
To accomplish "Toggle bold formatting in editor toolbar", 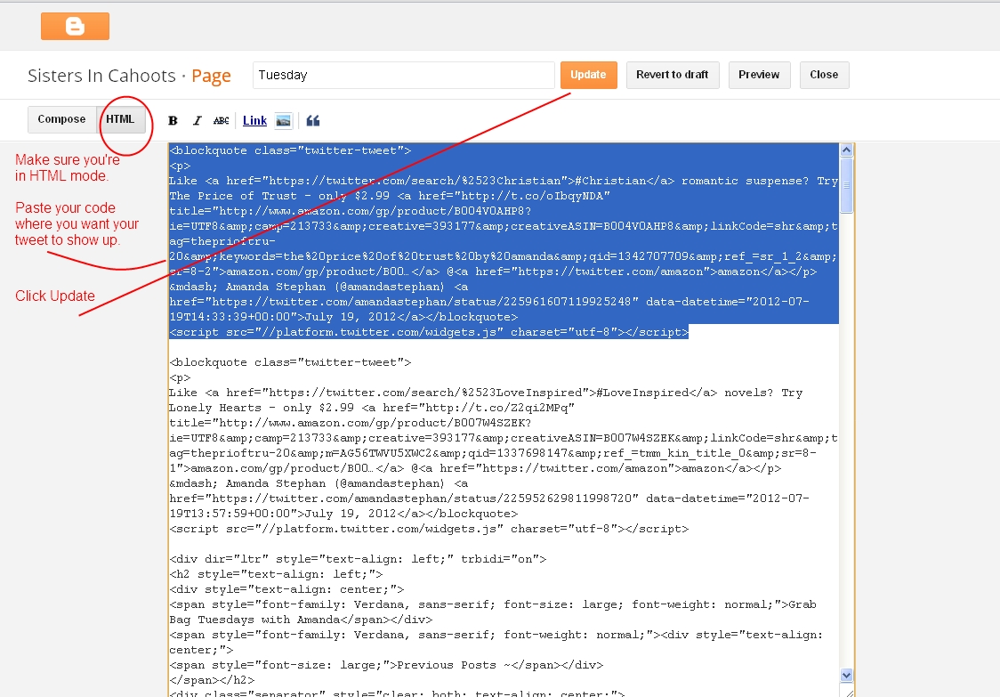I will tap(173, 121).
